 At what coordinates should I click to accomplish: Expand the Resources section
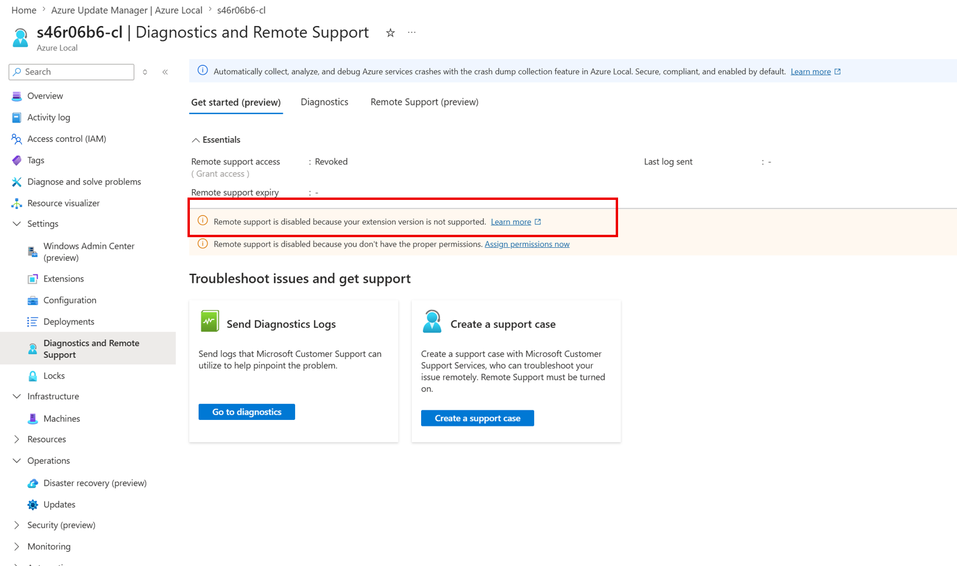click(x=17, y=439)
